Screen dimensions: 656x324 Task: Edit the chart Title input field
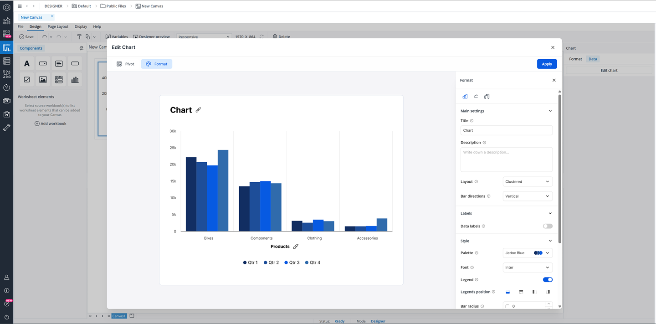click(x=506, y=130)
